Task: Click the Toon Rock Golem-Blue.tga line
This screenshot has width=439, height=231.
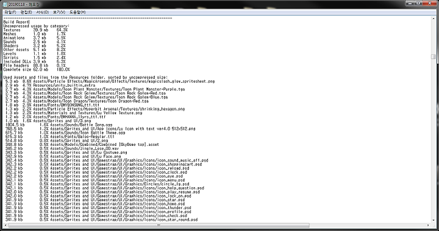Action: (x=87, y=97)
